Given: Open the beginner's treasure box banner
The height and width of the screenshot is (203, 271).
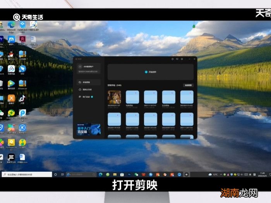Looking at the screenshot, I should point(89,130).
